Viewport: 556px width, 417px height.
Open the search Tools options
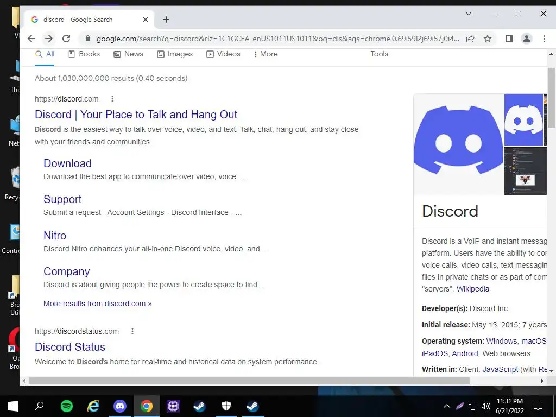[379, 54]
